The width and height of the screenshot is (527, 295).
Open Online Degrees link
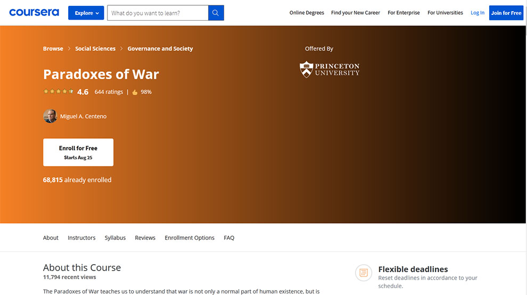(307, 13)
